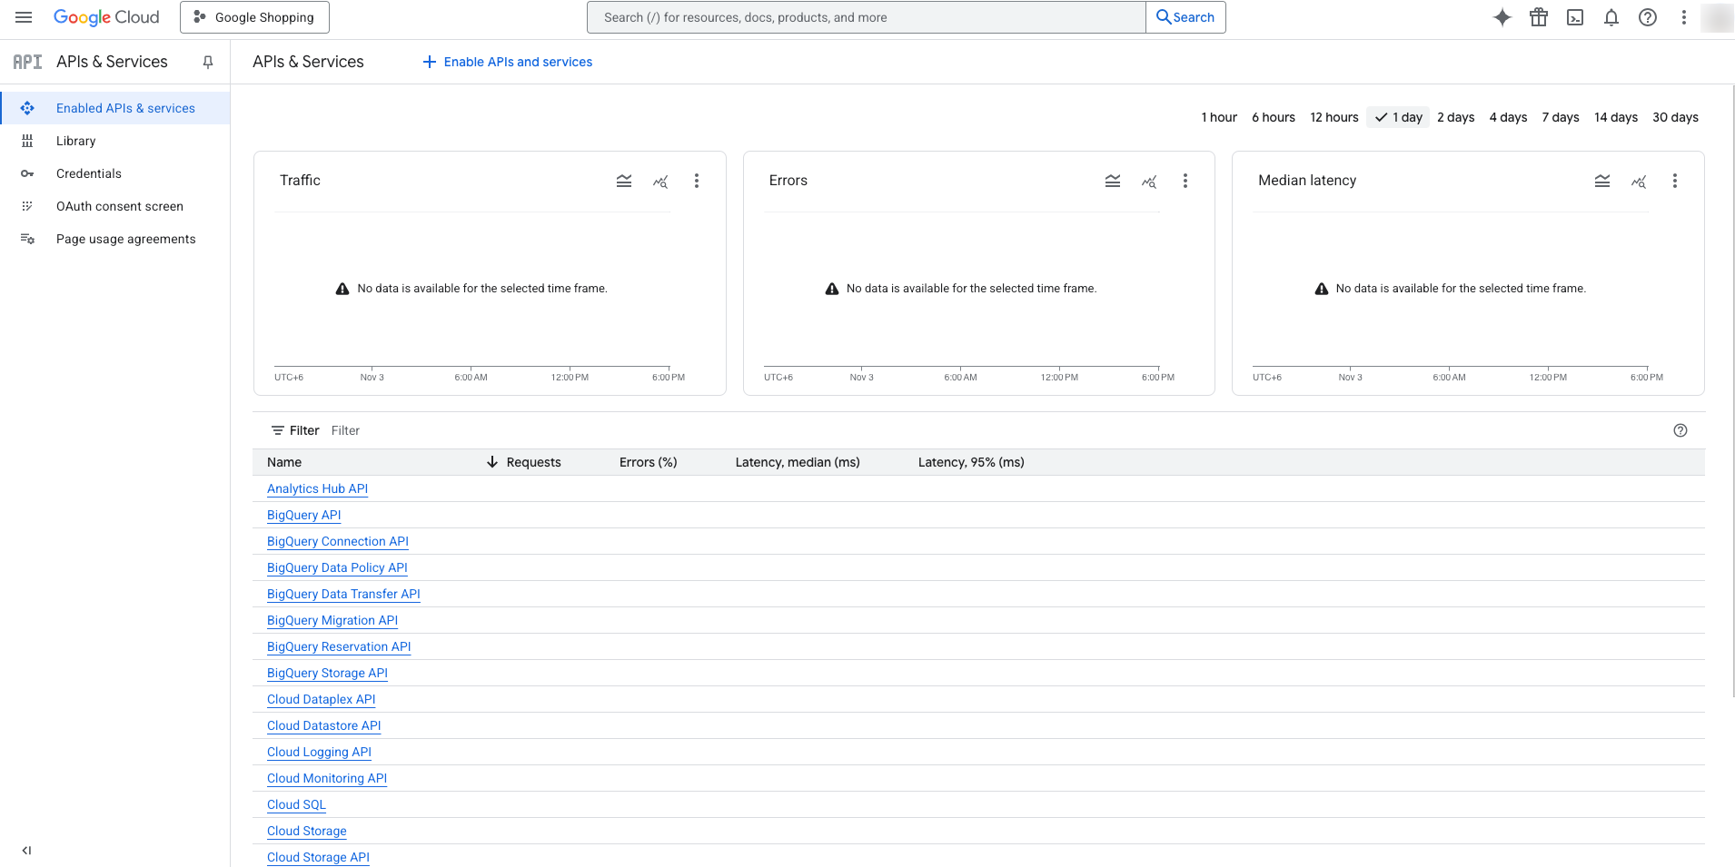Click the top resource search field
Viewport: 1735px width, 867px height.
(866, 17)
